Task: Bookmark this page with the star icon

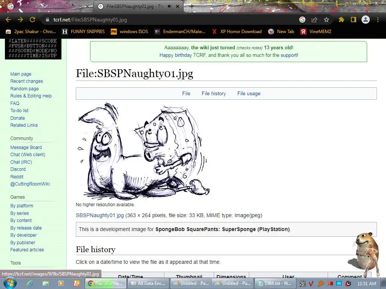Action: click(x=326, y=20)
